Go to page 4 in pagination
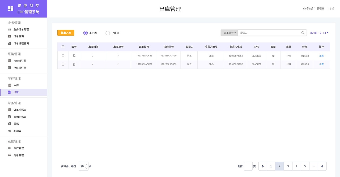 (x=296, y=166)
